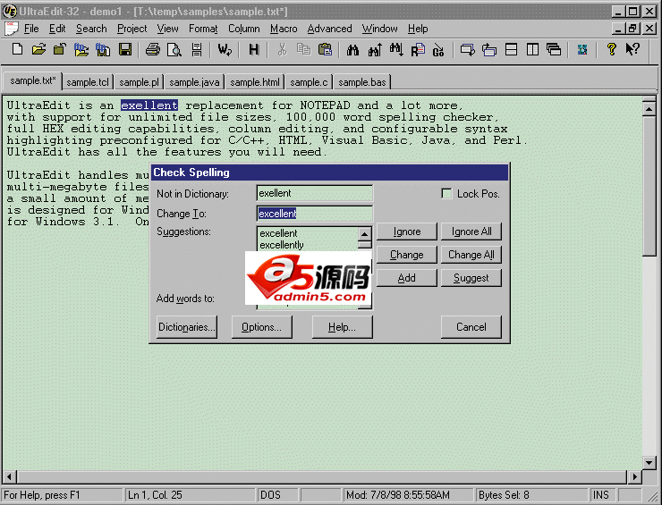Switch to the sample.html tab

point(255,82)
